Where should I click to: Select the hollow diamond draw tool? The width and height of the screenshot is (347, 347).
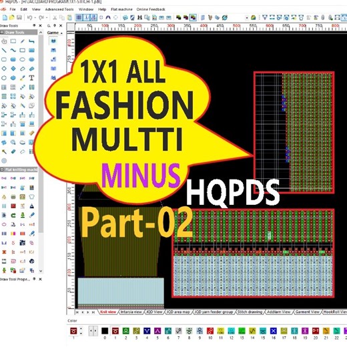4,69
